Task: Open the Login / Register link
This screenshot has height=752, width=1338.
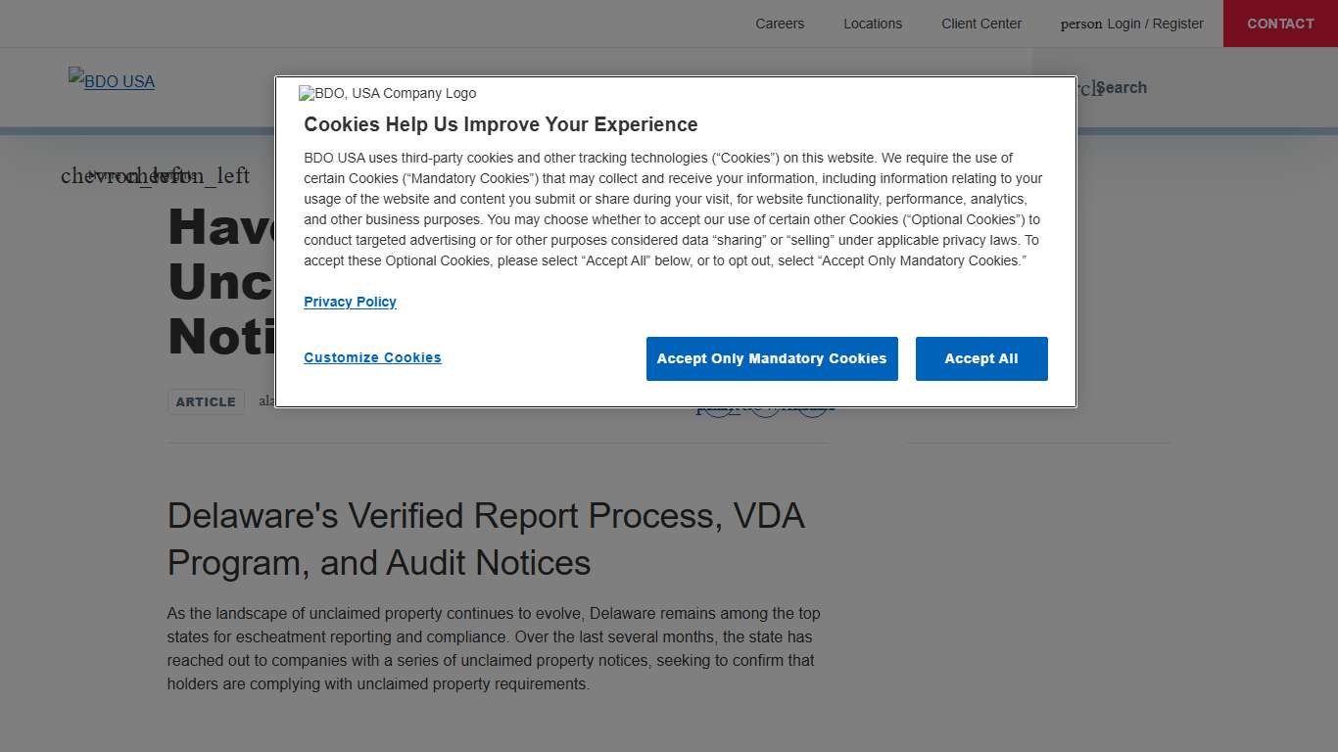Action: point(1155,23)
